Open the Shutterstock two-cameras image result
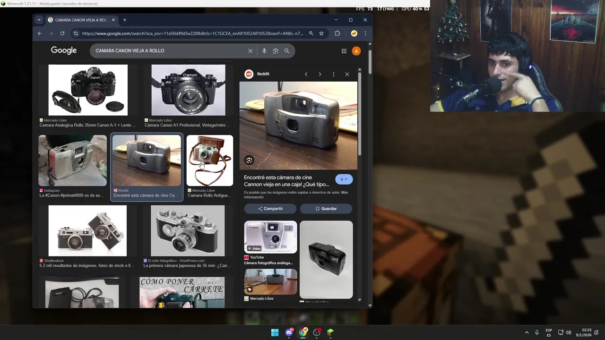 [87, 230]
